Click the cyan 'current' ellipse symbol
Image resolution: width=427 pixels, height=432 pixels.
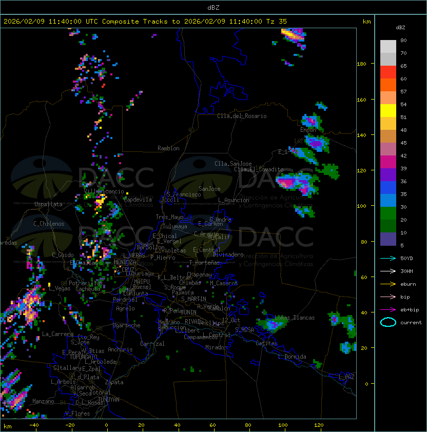(388, 322)
